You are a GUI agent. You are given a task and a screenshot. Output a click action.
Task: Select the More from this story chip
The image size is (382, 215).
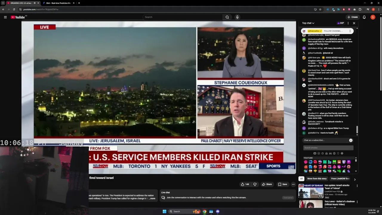pos(317,179)
